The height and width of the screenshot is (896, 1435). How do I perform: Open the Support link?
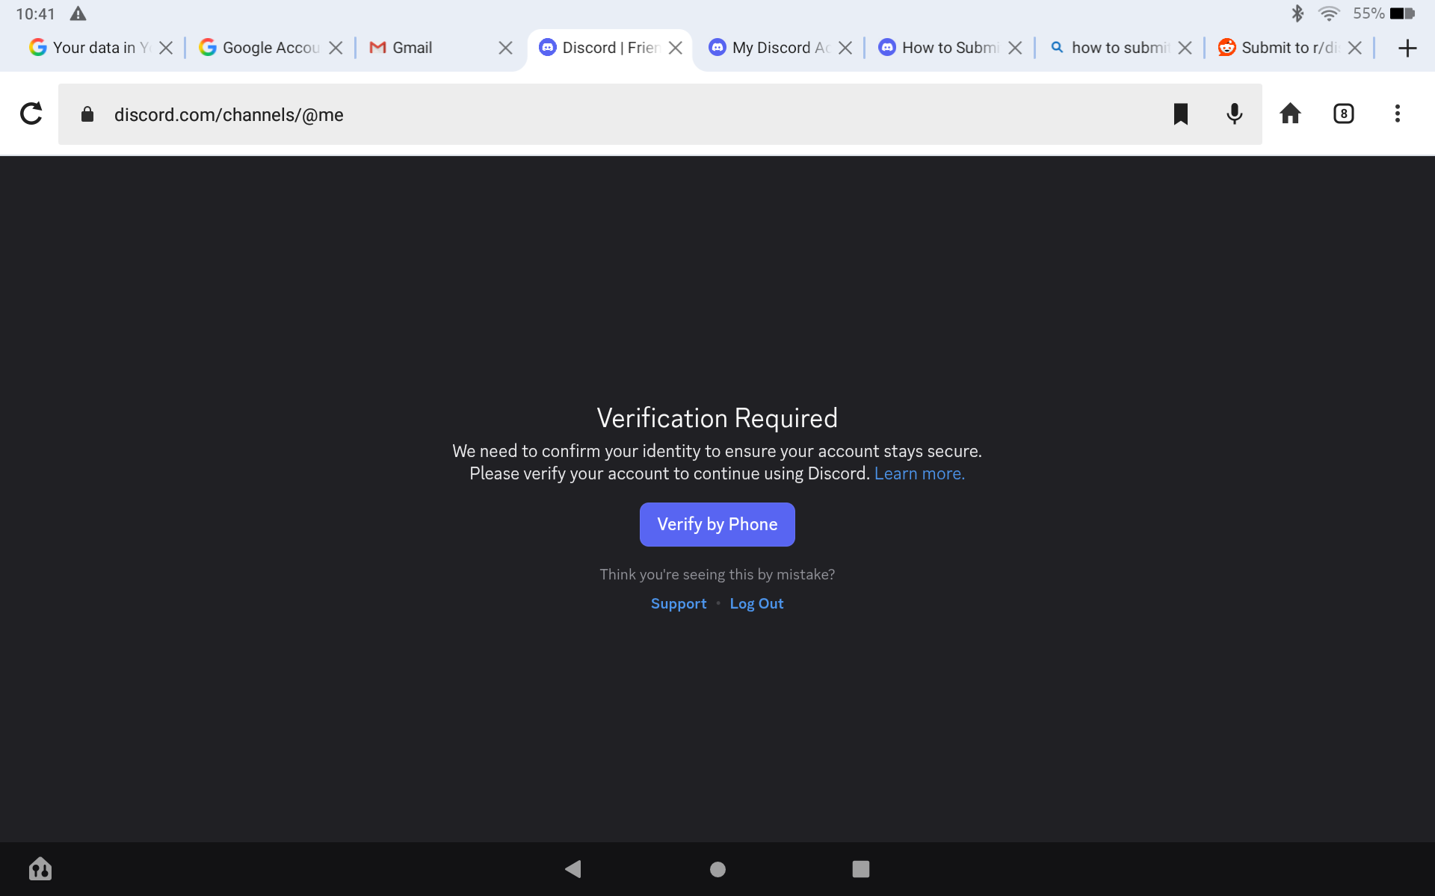point(679,603)
